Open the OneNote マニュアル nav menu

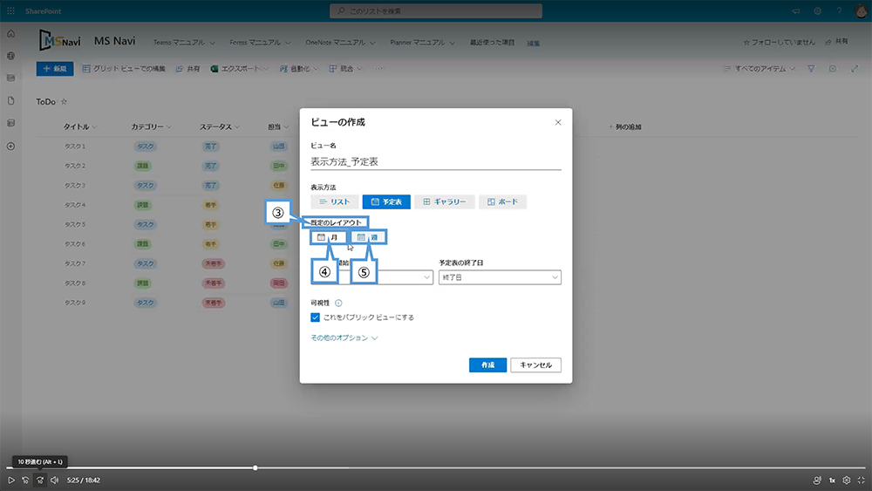click(340, 42)
